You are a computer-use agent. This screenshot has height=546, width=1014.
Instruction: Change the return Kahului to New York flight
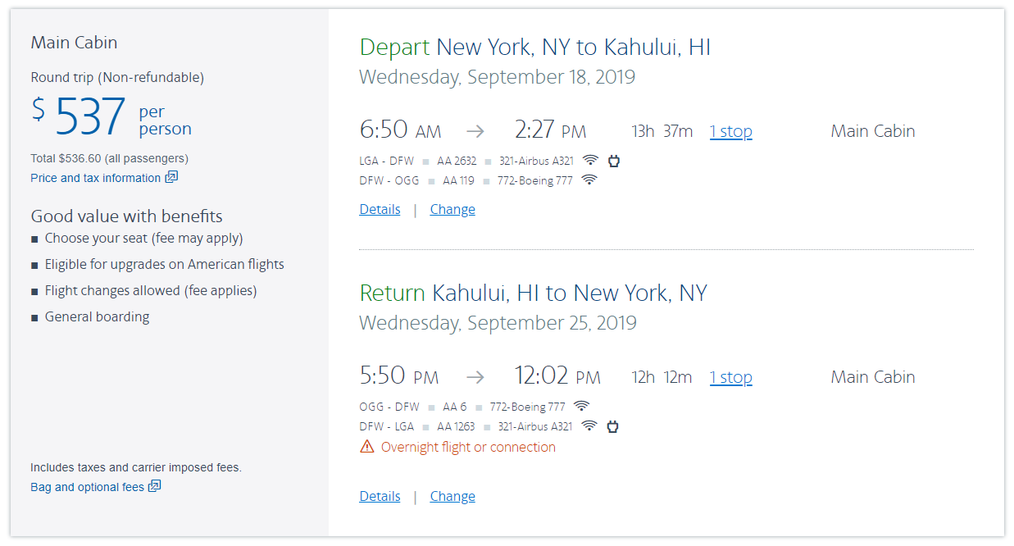click(x=452, y=496)
